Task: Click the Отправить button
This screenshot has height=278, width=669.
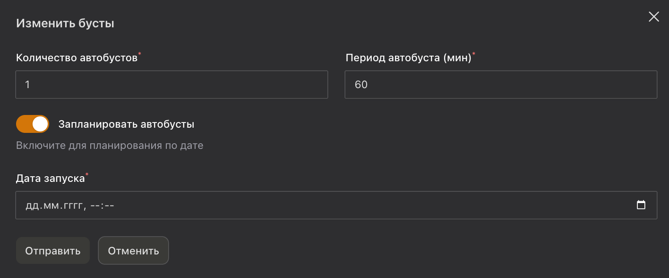Action: point(52,250)
